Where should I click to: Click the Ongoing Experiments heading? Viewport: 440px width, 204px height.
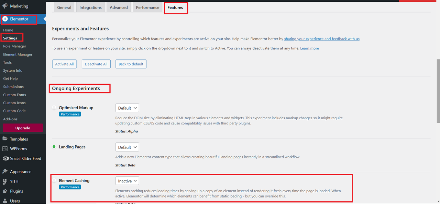[x=76, y=88]
